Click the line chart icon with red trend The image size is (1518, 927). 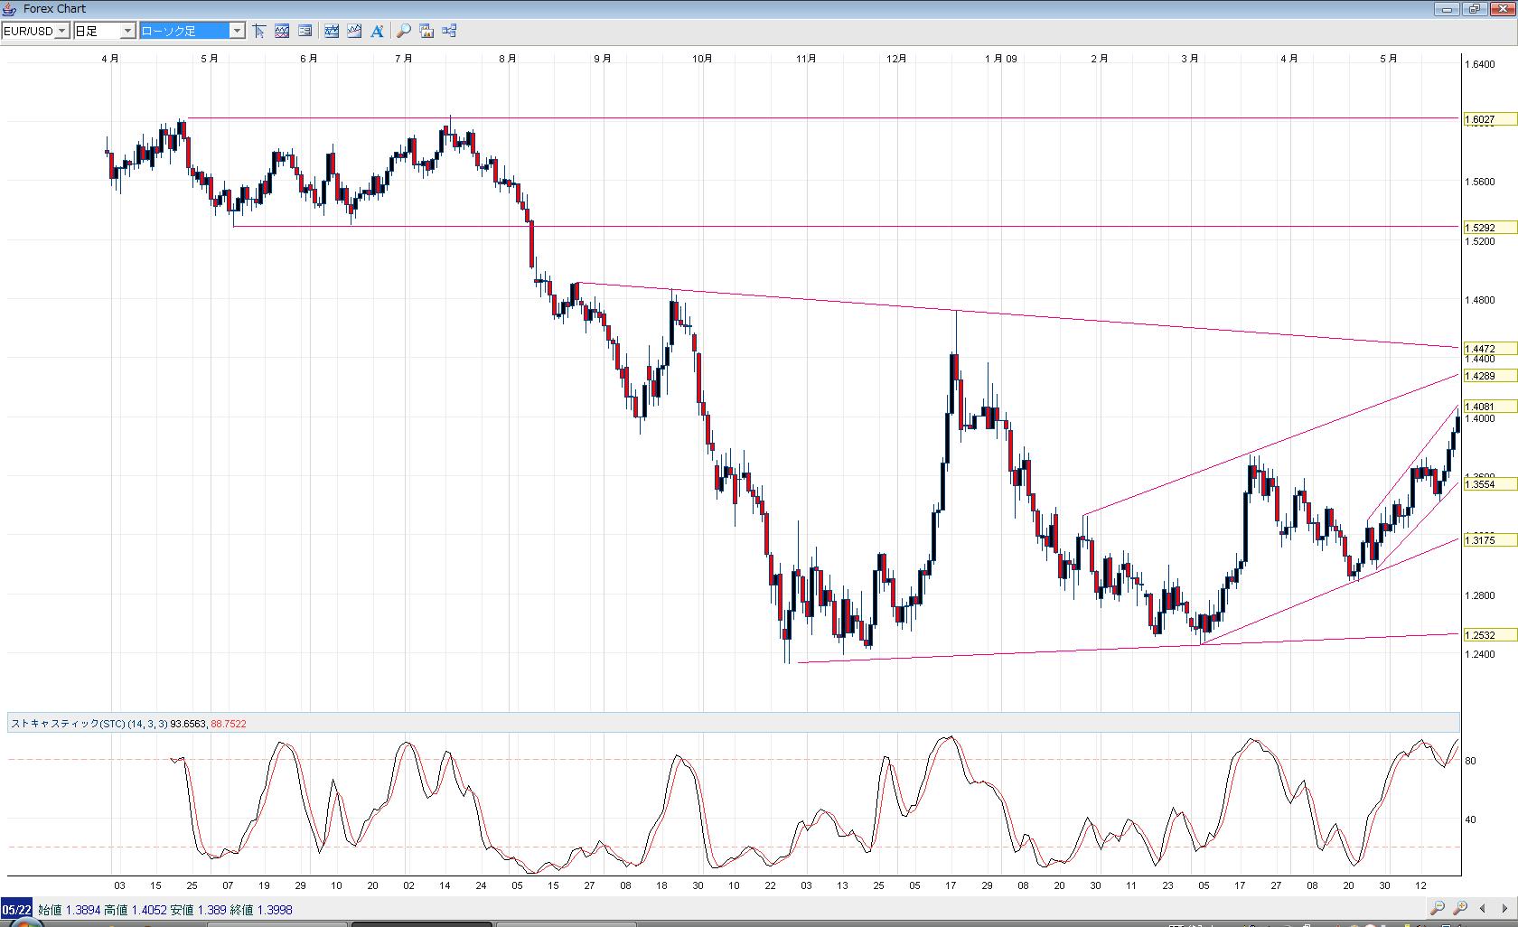(353, 31)
